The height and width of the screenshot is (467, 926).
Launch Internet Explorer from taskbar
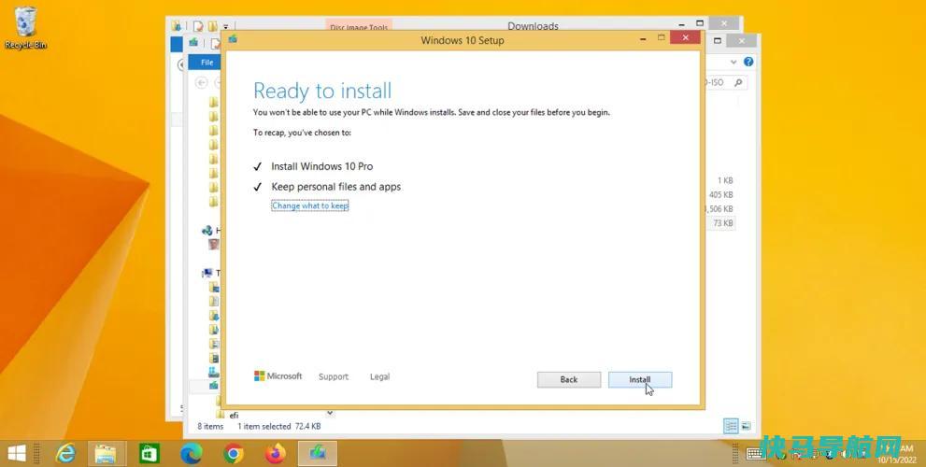65,453
